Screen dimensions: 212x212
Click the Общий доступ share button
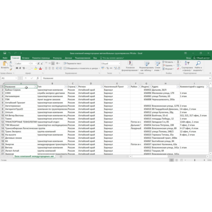pyautogui.click(x=201, y=58)
